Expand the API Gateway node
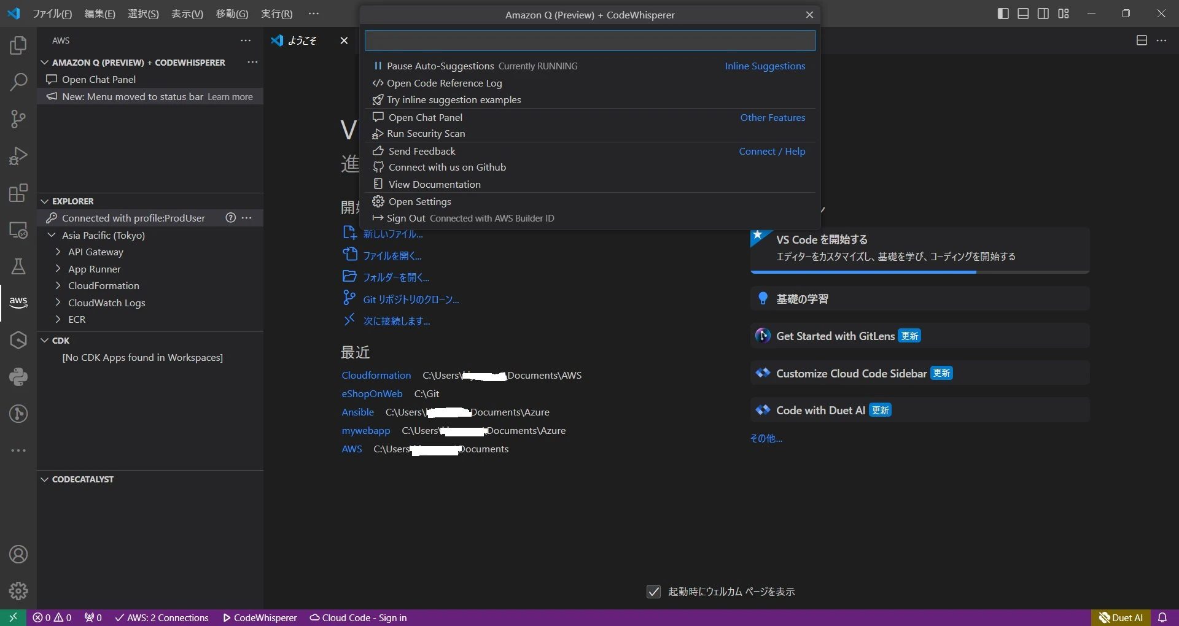The image size is (1179, 626). click(58, 252)
